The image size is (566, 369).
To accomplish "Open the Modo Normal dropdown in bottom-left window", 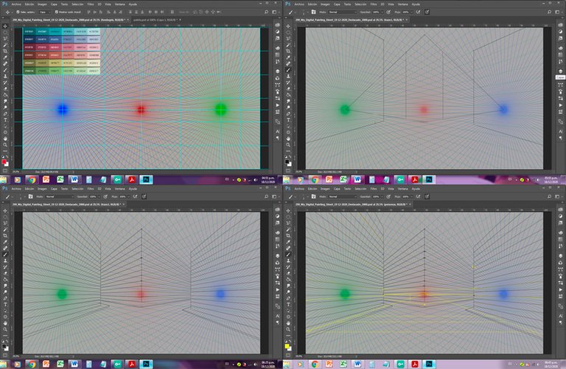I will [x=59, y=196].
